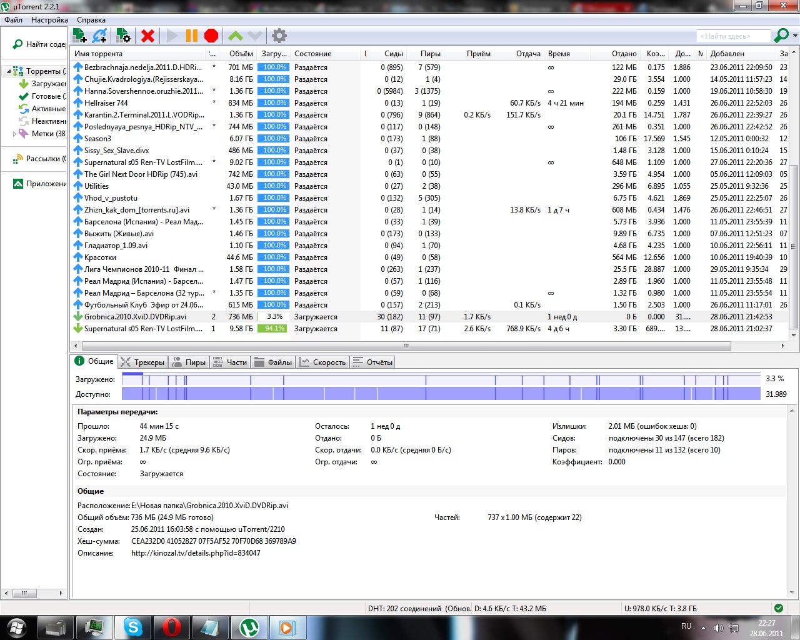Sort by the Сиды column header

coord(387,54)
